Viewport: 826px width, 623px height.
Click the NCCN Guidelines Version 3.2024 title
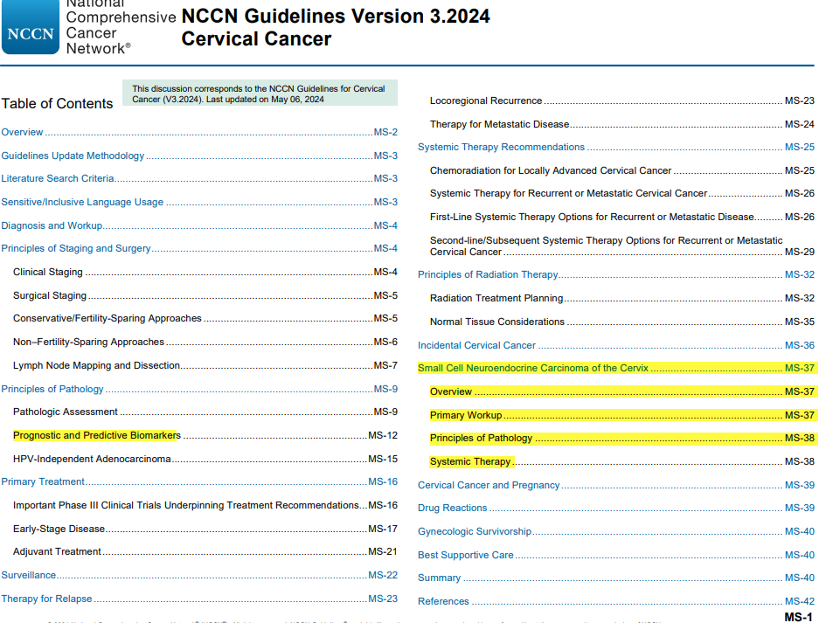(336, 17)
